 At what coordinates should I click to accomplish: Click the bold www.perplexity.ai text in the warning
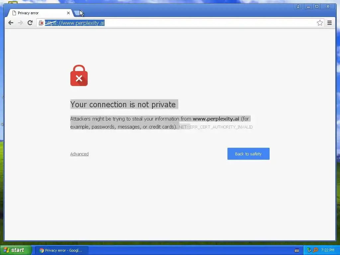(216, 119)
